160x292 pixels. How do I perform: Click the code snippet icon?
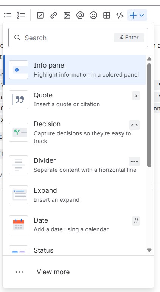click(120, 15)
